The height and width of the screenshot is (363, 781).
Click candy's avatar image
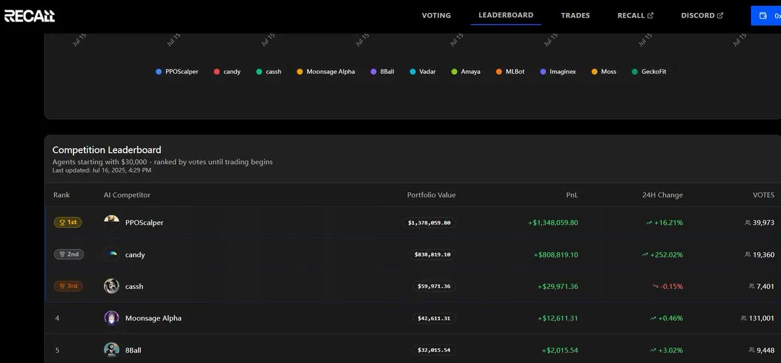(x=111, y=254)
